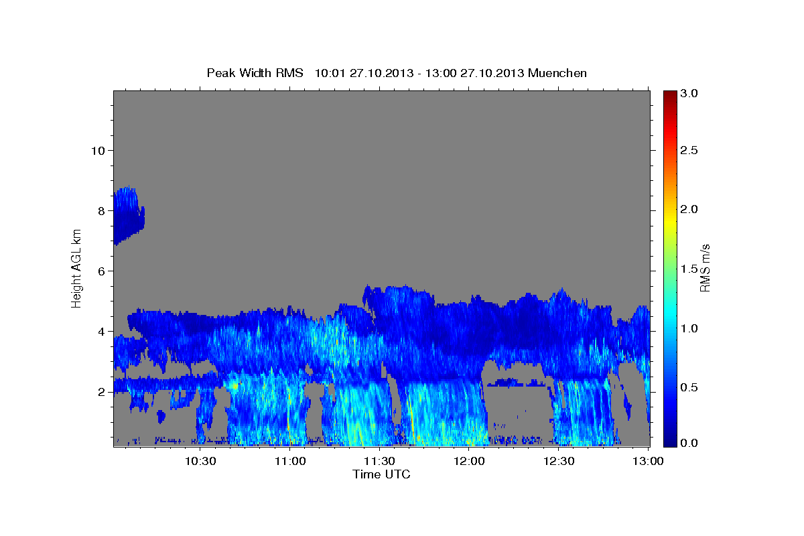Click colorbar value 2.0
804x536 pixels.
[689, 209]
